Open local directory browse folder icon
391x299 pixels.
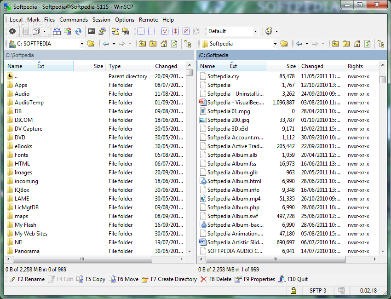click(x=91, y=44)
